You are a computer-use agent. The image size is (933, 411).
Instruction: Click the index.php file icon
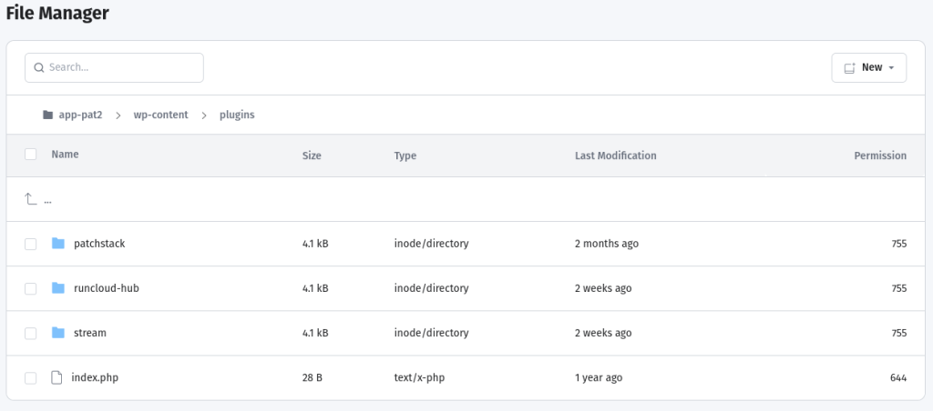click(57, 377)
